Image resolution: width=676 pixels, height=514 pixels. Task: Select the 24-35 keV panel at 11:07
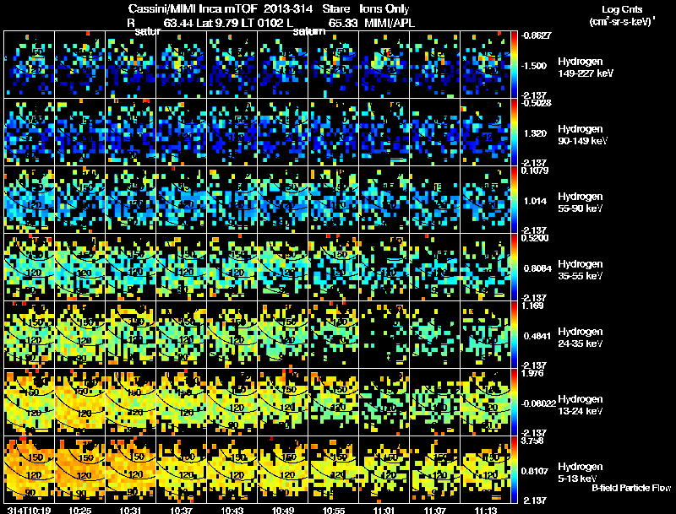point(435,335)
